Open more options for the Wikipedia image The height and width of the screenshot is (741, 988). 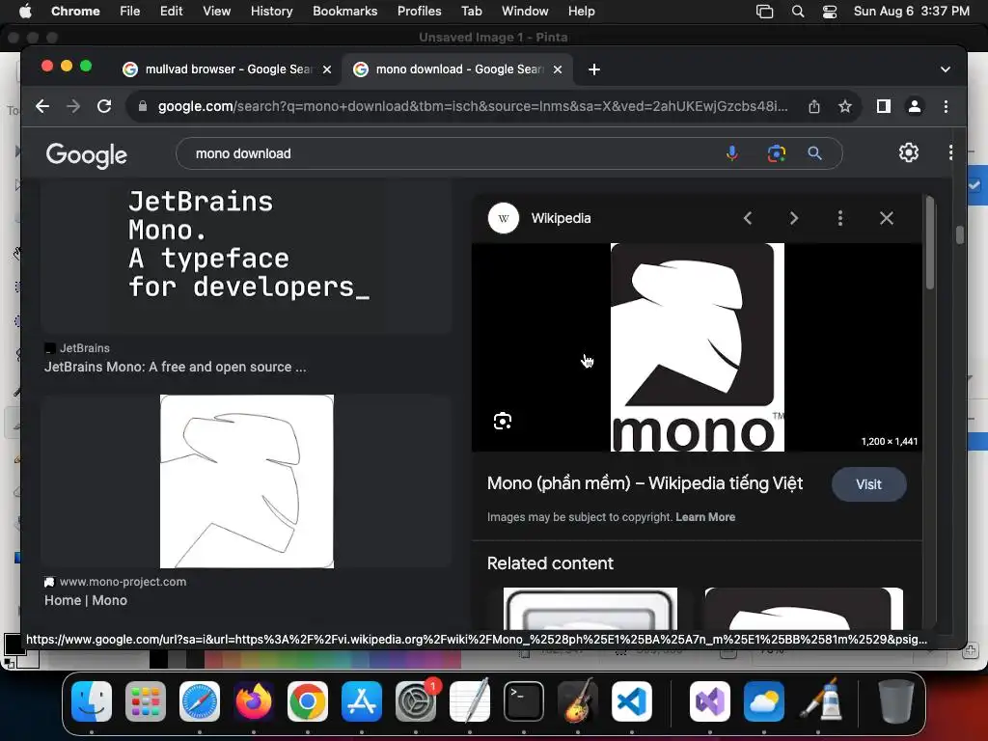pyautogui.click(x=840, y=218)
